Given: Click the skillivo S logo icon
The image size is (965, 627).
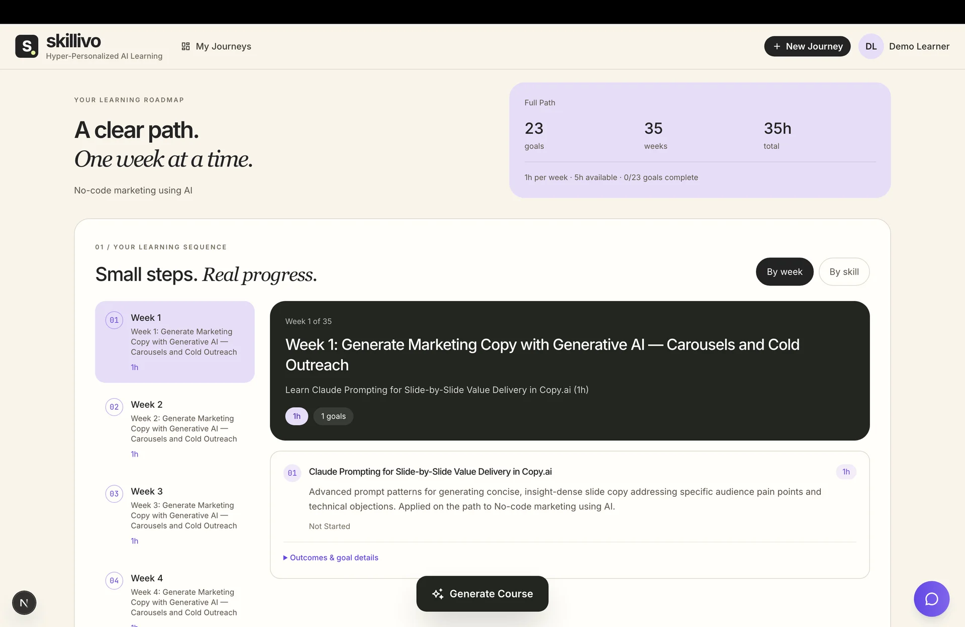Looking at the screenshot, I should click(x=27, y=46).
